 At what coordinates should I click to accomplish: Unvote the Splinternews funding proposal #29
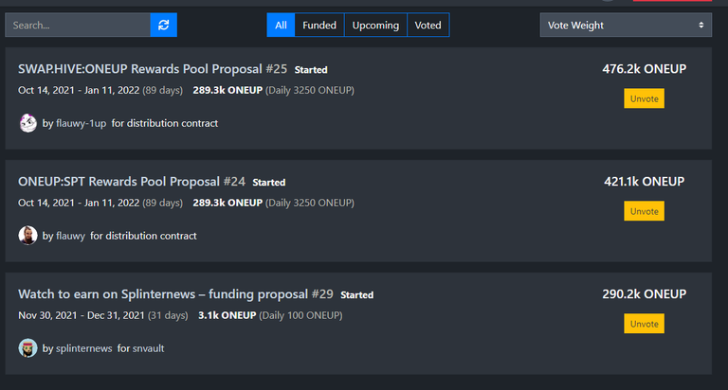(x=644, y=324)
